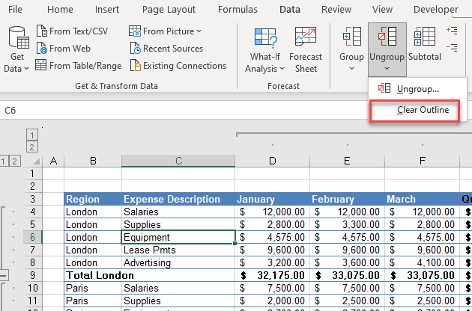Click From Text/CSV import icon

(x=43, y=31)
